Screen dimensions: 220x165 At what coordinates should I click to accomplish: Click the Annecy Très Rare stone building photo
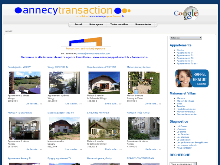coord(144,128)
